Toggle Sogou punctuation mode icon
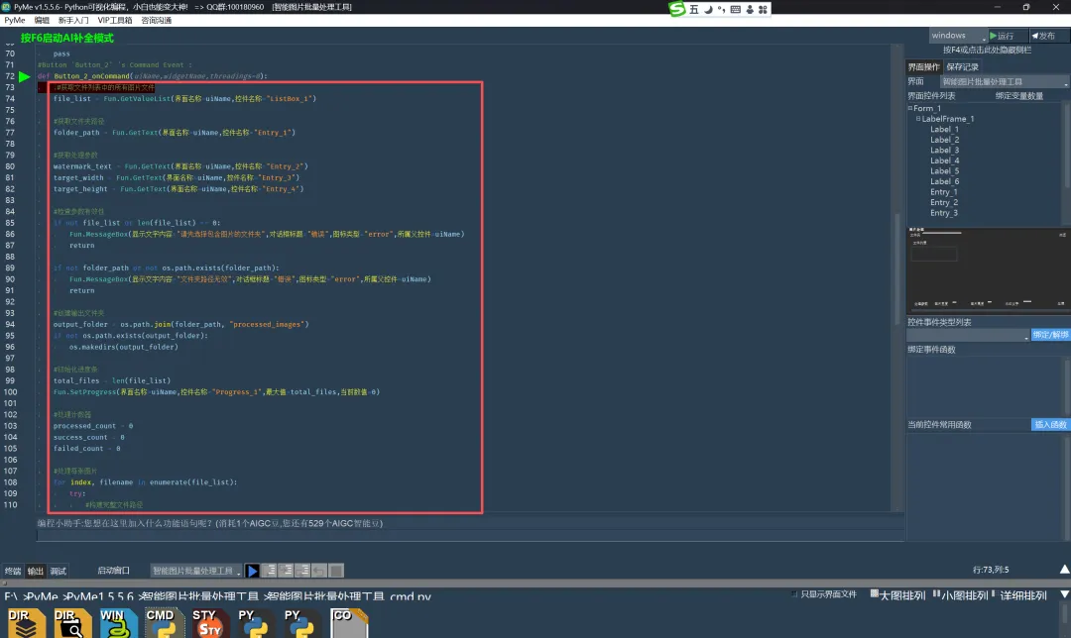1071x638 pixels. [721, 9]
